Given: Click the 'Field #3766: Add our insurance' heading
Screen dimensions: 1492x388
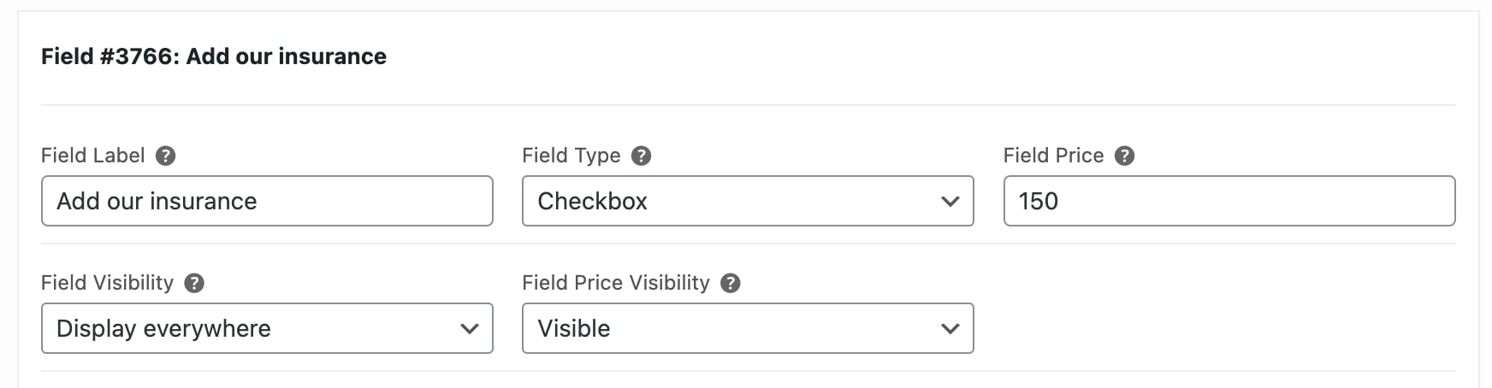Looking at the screenshot, I should pos(214,56).
